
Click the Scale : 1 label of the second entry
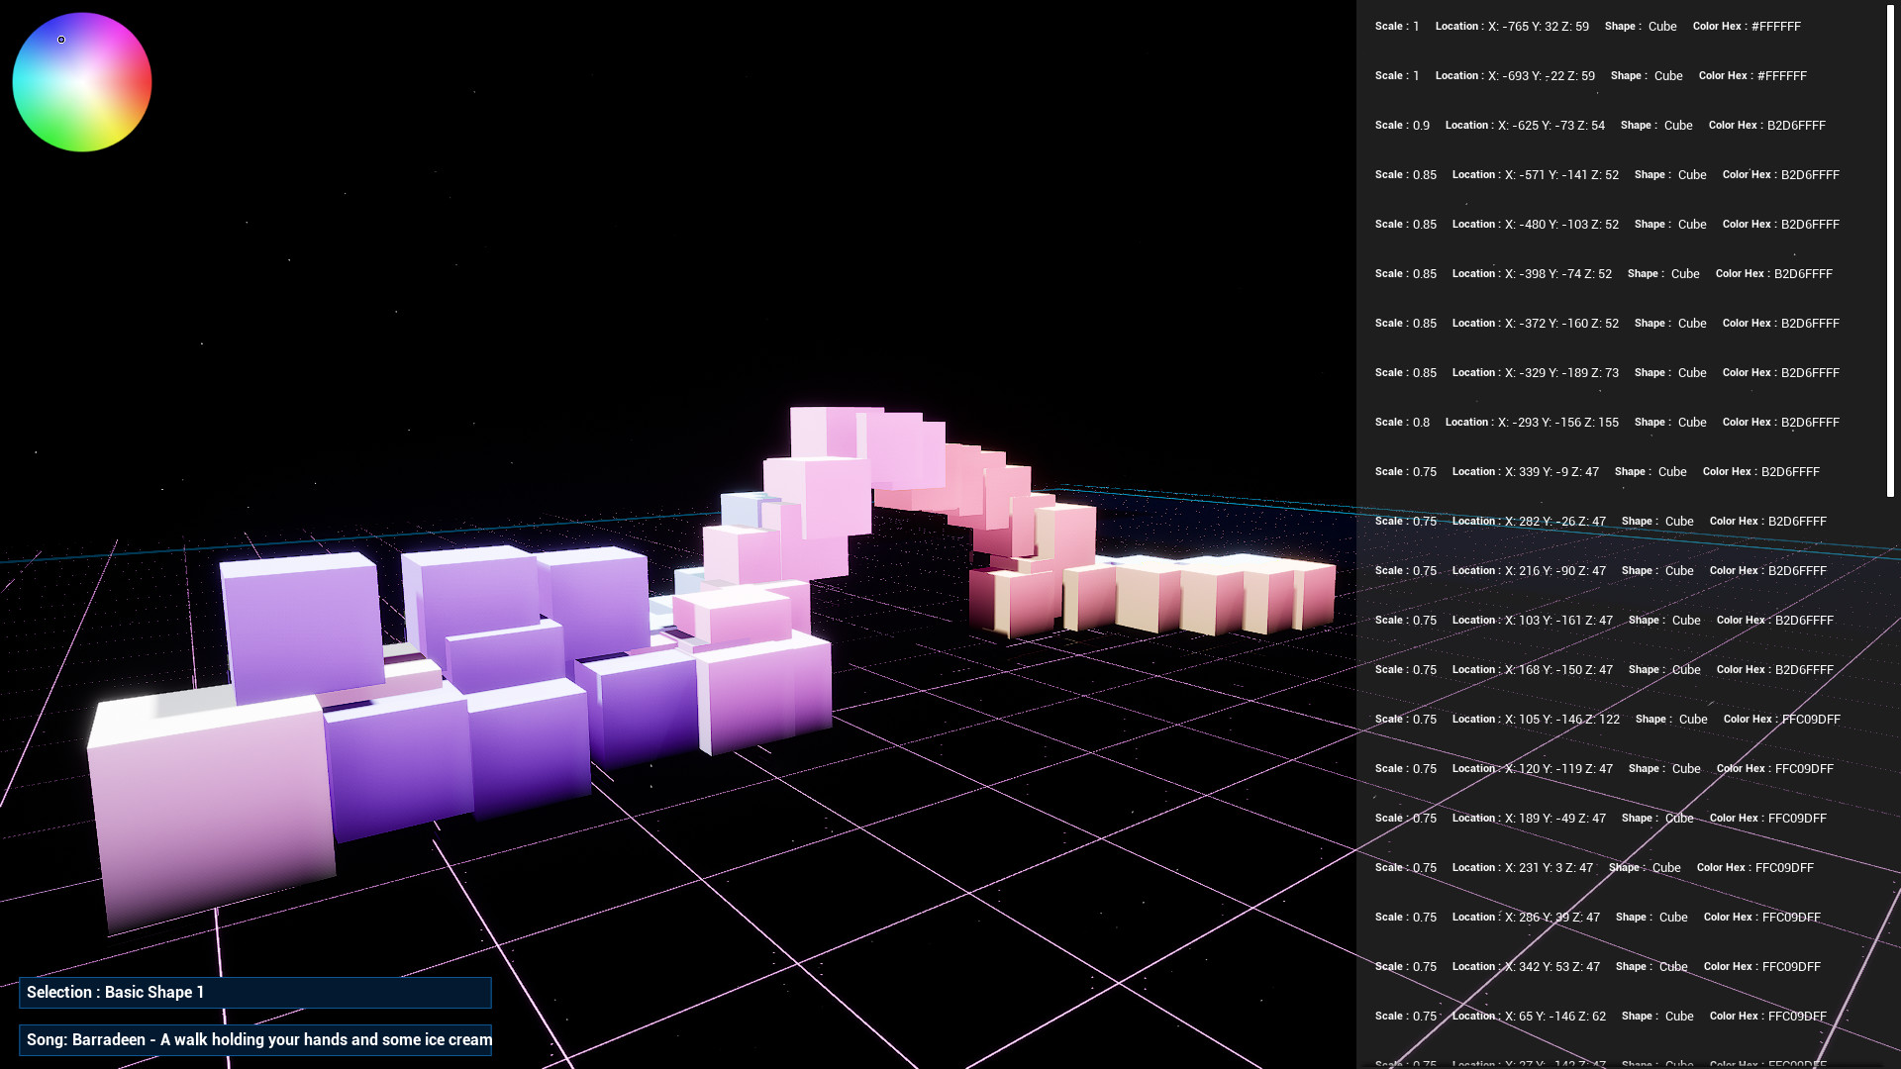click(x=1396, y=75)
